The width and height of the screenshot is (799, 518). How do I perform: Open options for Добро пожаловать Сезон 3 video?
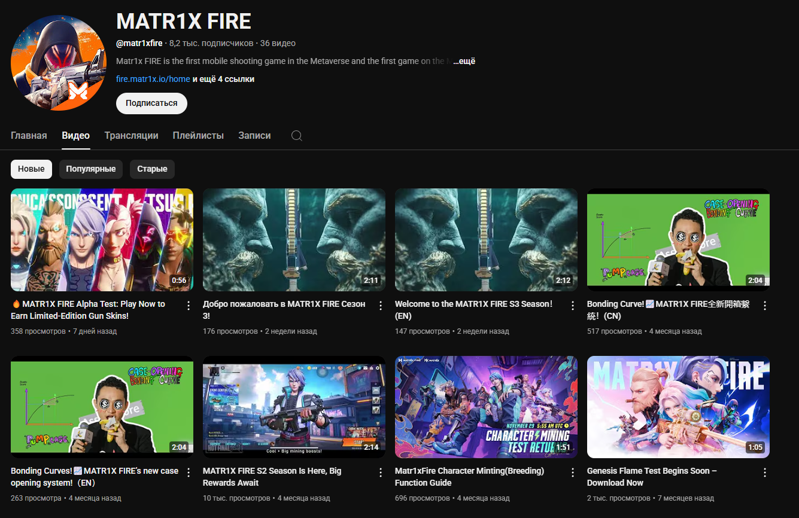pyautogui.click(x=381, y=306)
